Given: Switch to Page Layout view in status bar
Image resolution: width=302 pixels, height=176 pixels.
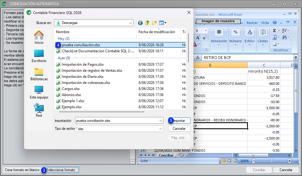Looking at the screenshot, I should [229, 161].
